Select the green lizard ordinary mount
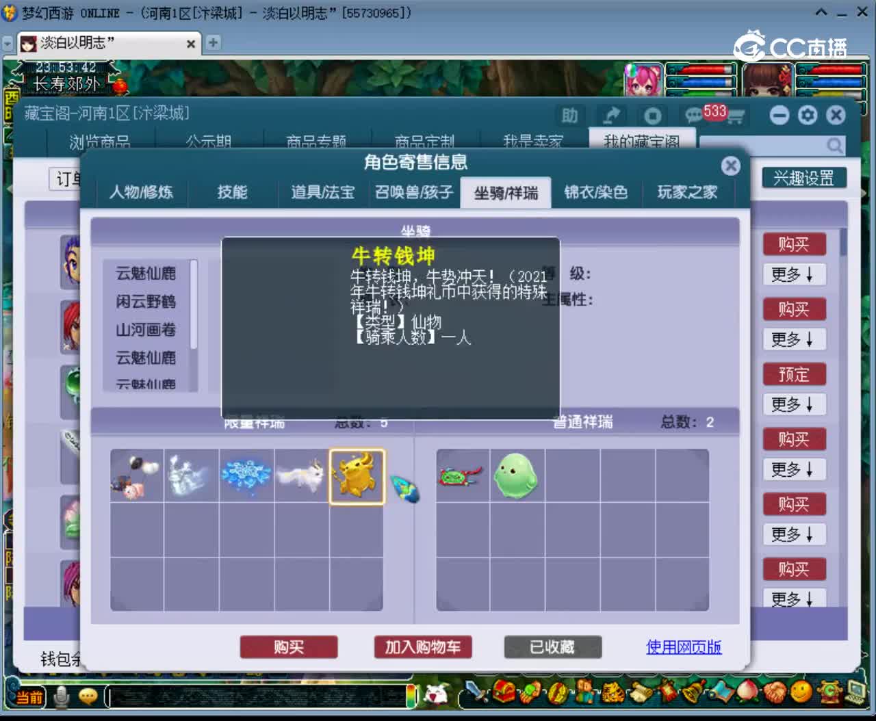This screenshot has height=721, width=876. point(462,475)
